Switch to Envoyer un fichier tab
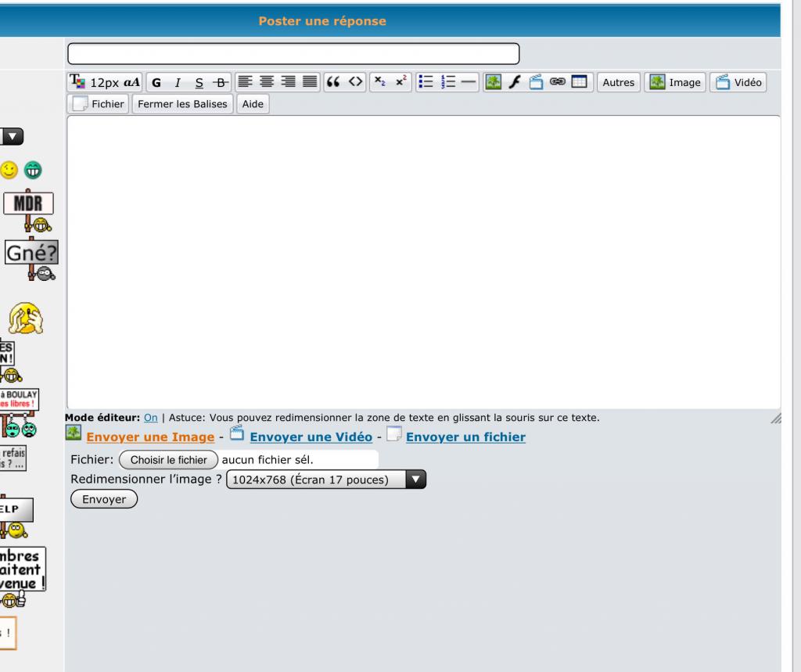Image resolution: width=801 pixels, height=672 pixels. coord(465,437)
